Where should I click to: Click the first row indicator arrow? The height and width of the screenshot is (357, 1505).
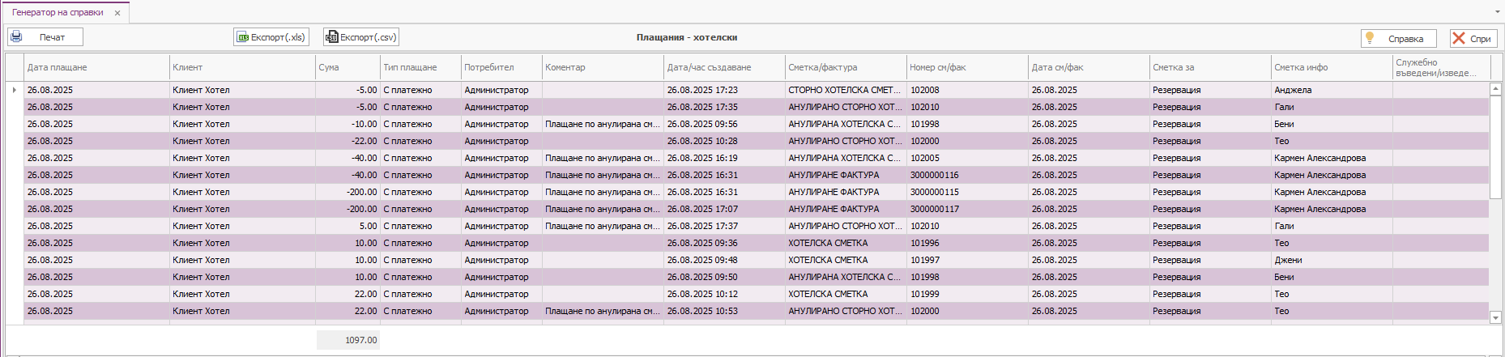pos(15,90)
